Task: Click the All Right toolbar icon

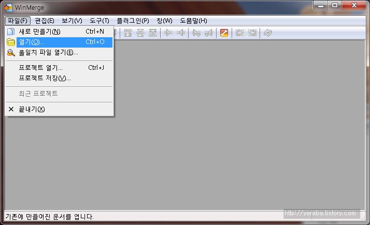Action: tap(240, 33)
